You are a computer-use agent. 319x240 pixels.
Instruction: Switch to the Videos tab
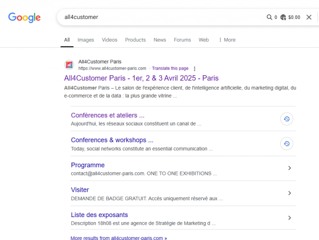click(x=110, y=40)
